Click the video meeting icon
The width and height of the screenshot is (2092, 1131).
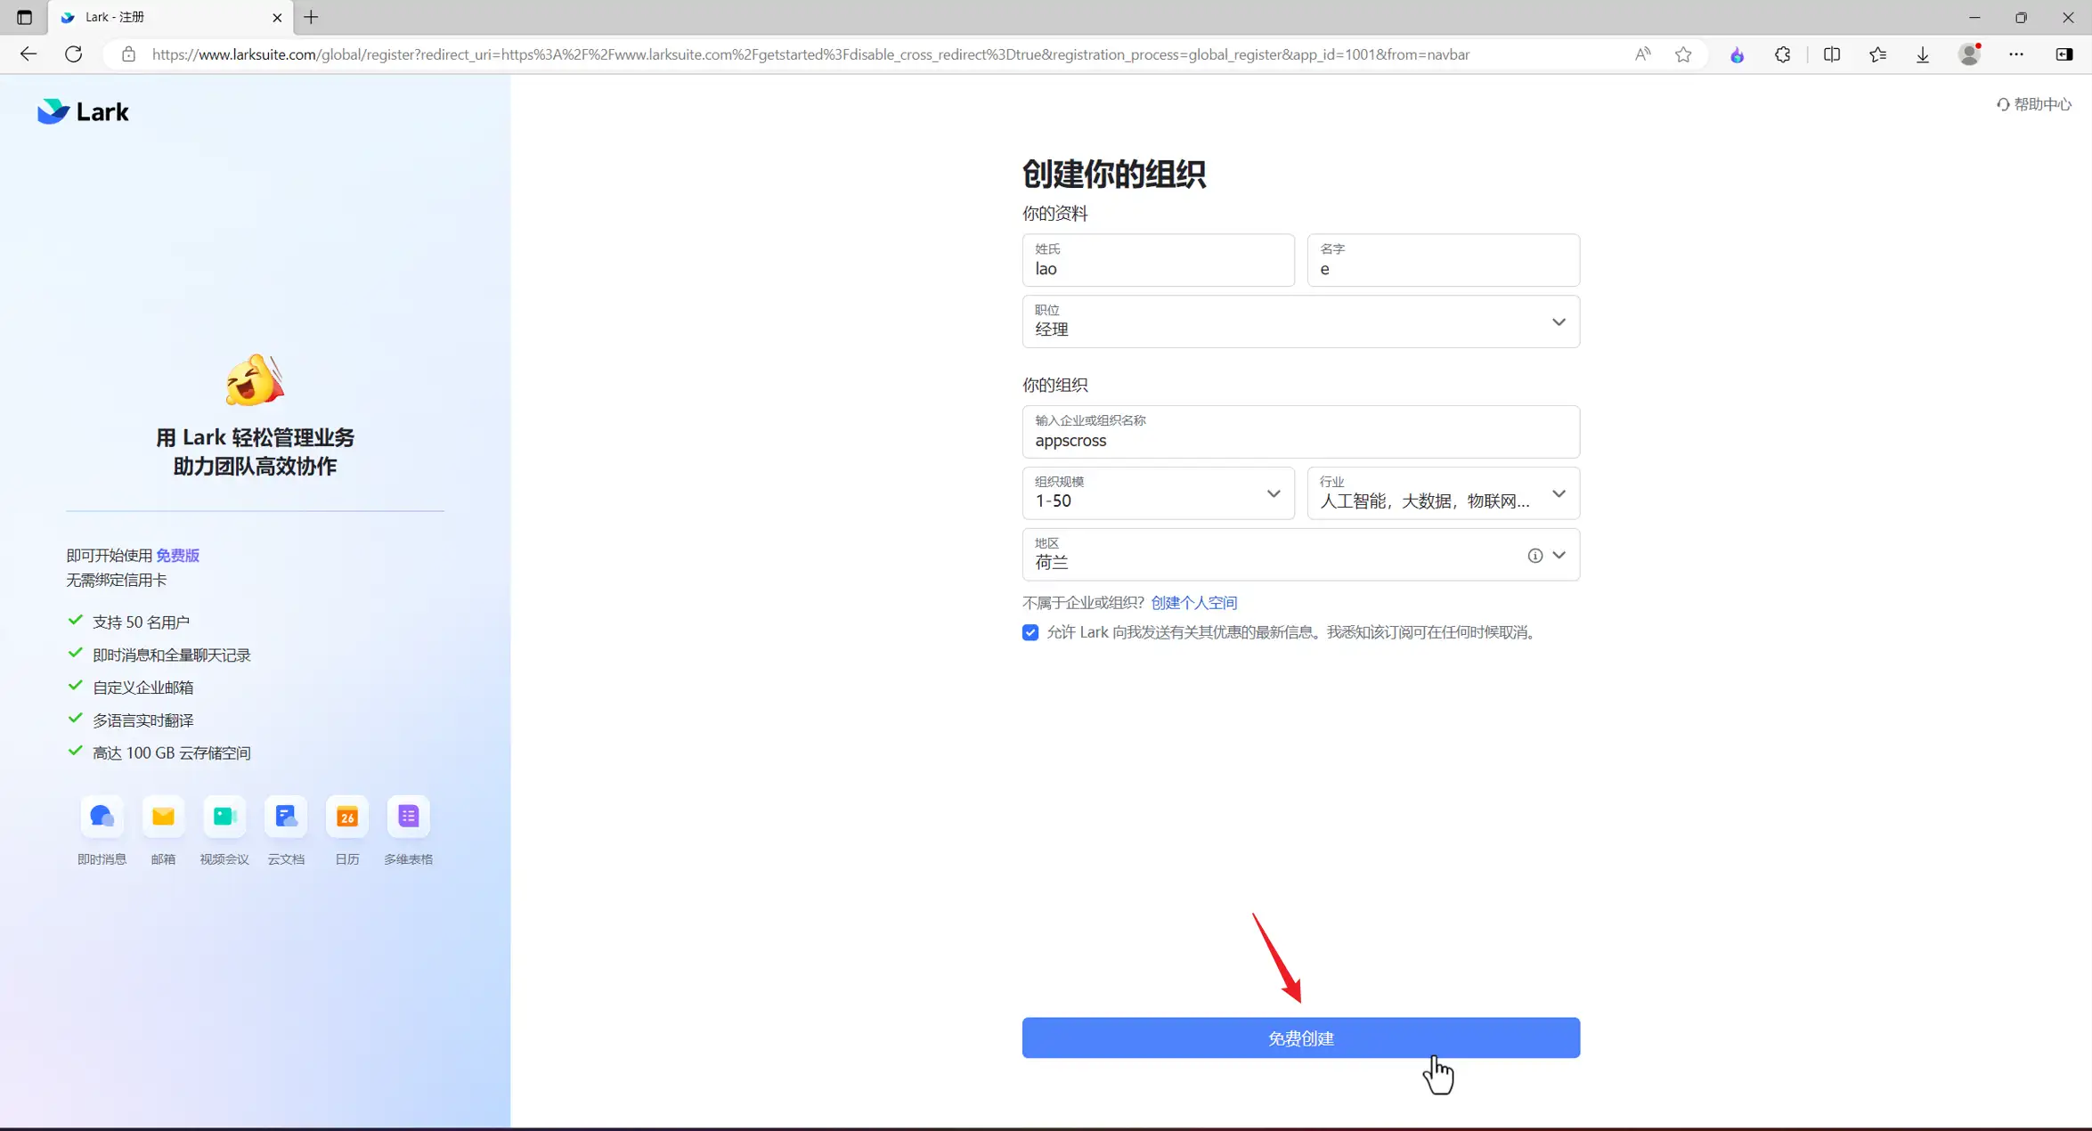(224, 815)
